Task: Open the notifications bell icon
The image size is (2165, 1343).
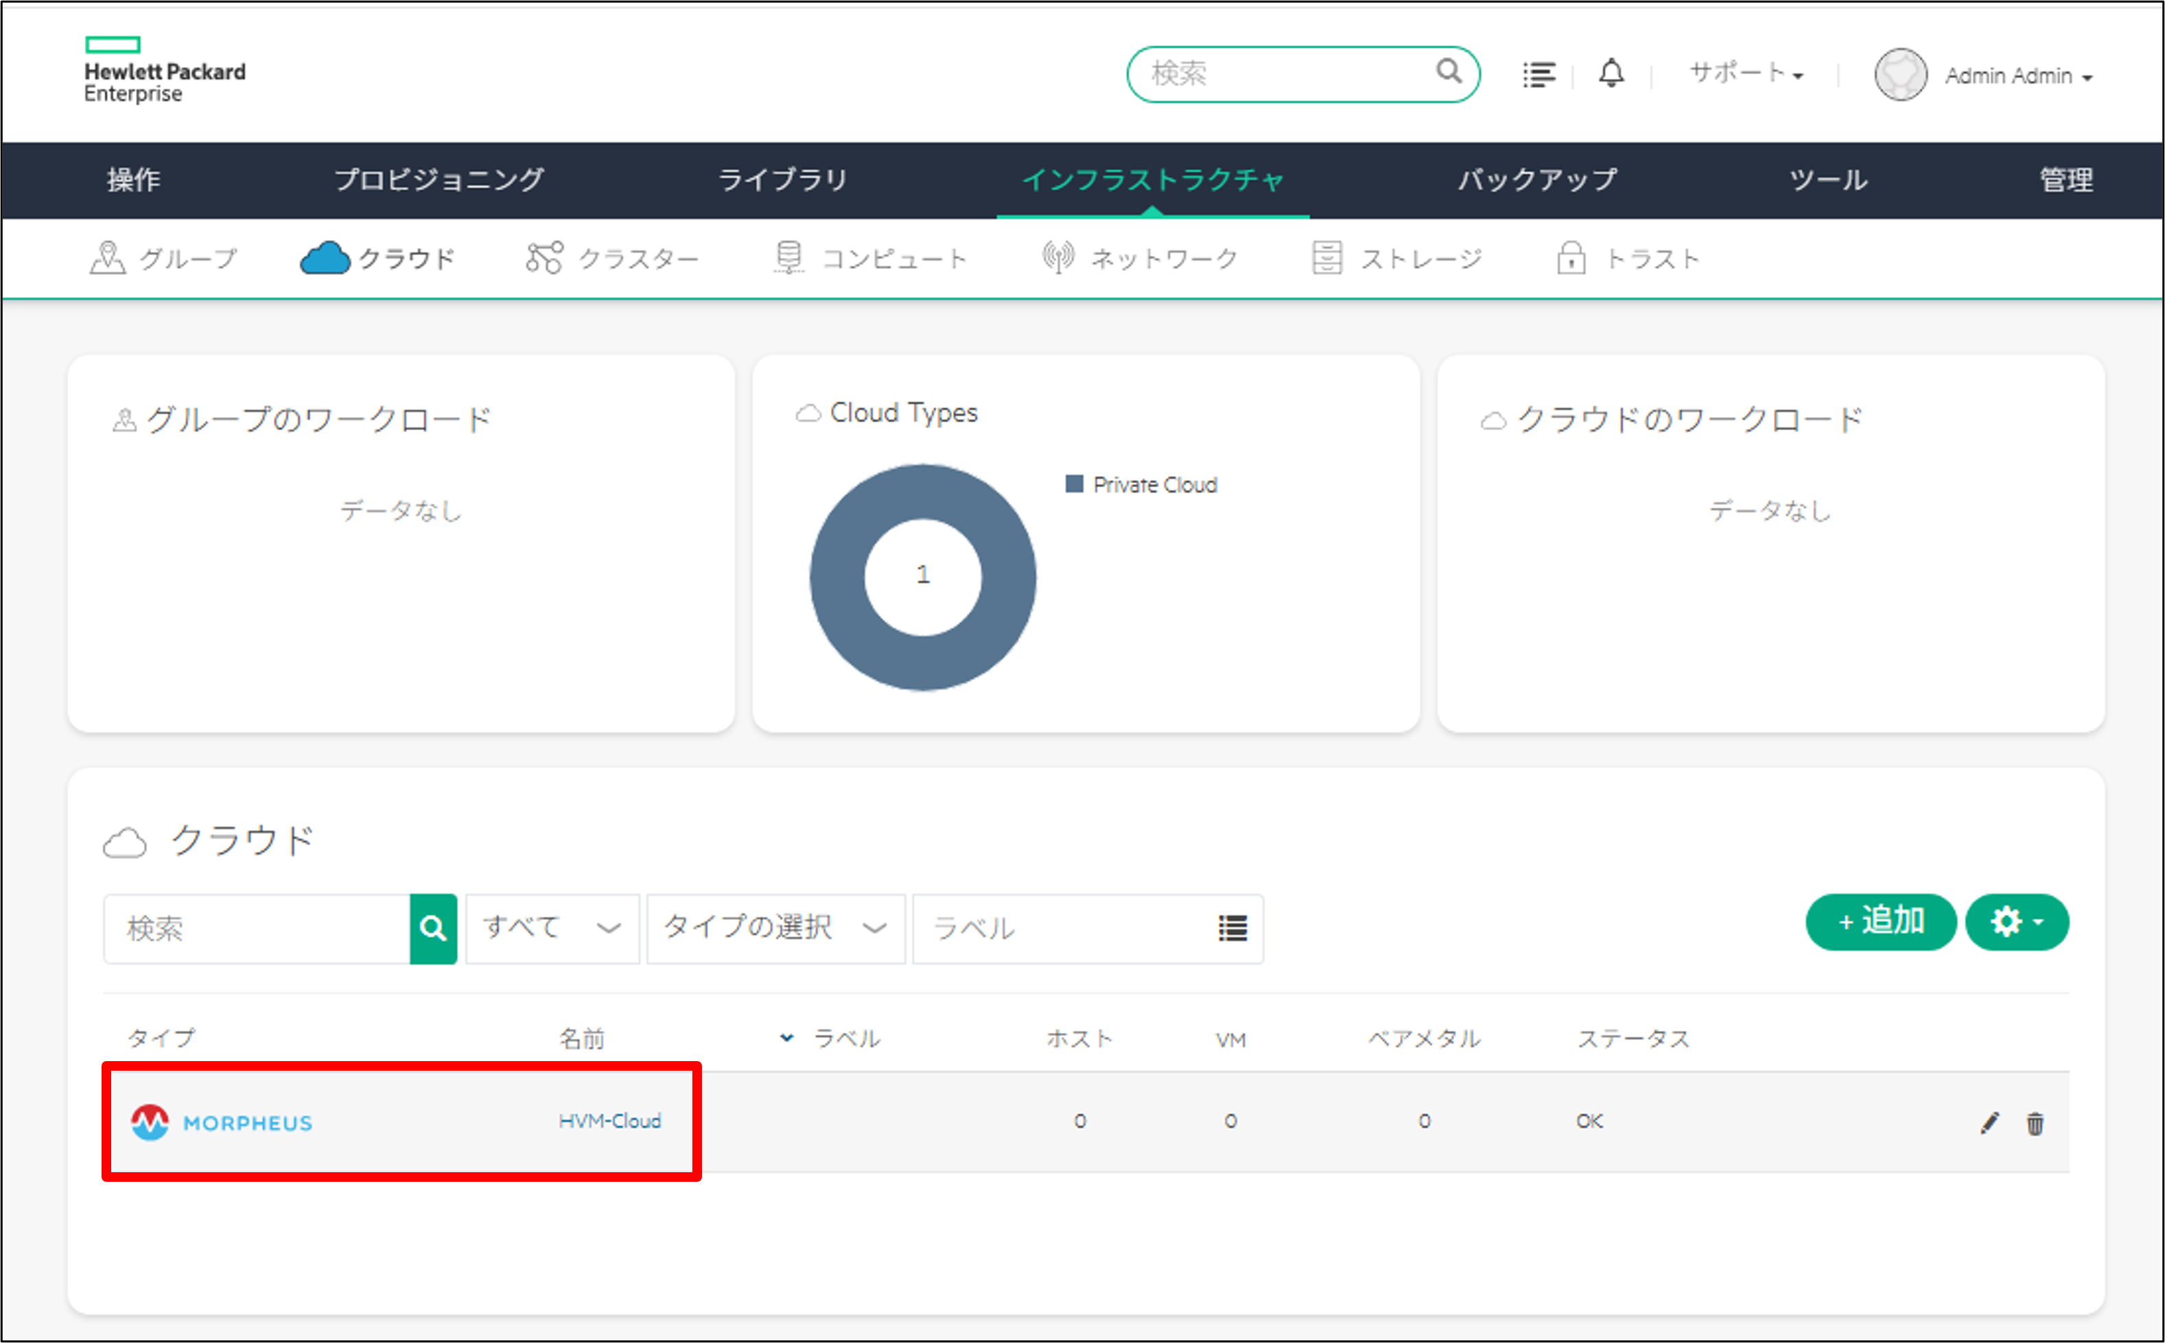Action: [1611, 73]
